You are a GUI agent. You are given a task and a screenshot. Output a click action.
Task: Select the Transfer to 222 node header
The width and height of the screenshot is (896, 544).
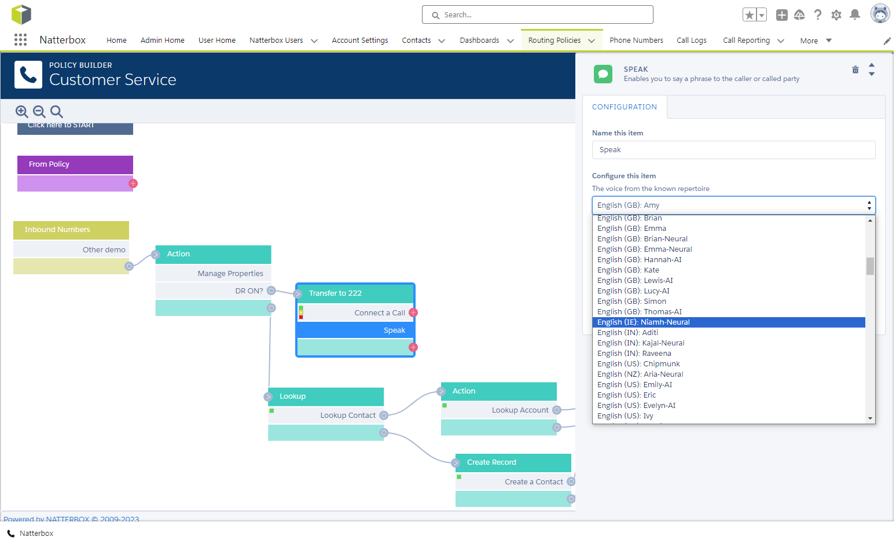[x=355, y=293]
